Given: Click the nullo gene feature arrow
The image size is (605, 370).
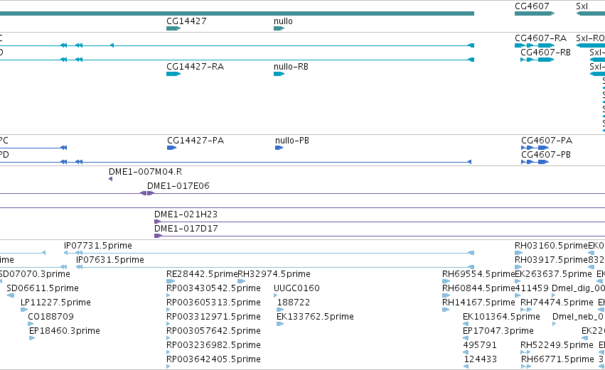Looking at the screenshot, I should (x=279, y=28).
